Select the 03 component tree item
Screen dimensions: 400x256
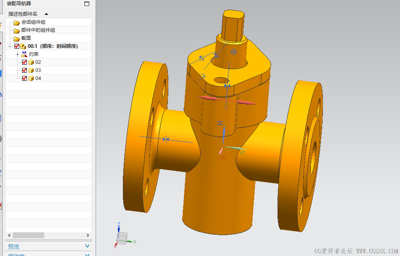(38, 70)
